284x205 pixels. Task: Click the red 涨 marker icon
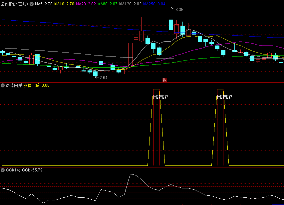pos(164,80)
